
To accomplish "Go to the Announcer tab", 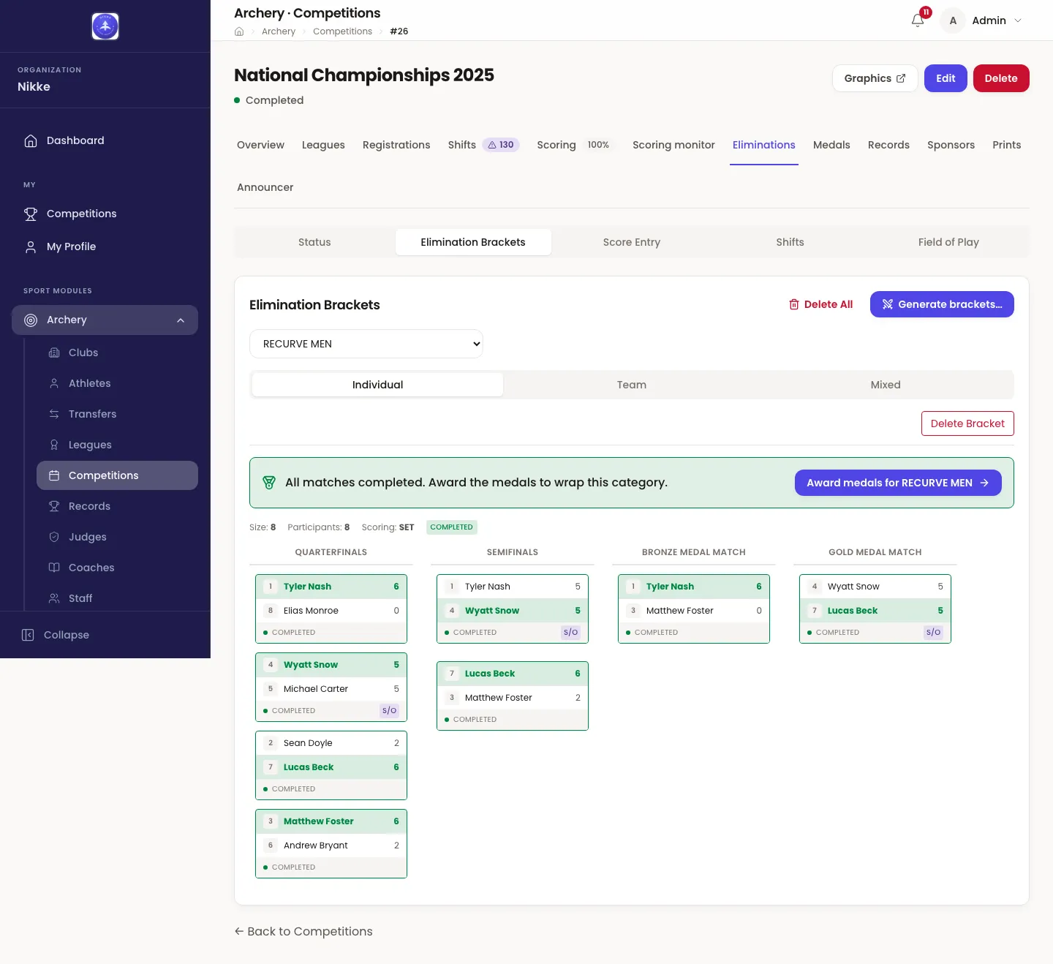I will tap(265, 187).
